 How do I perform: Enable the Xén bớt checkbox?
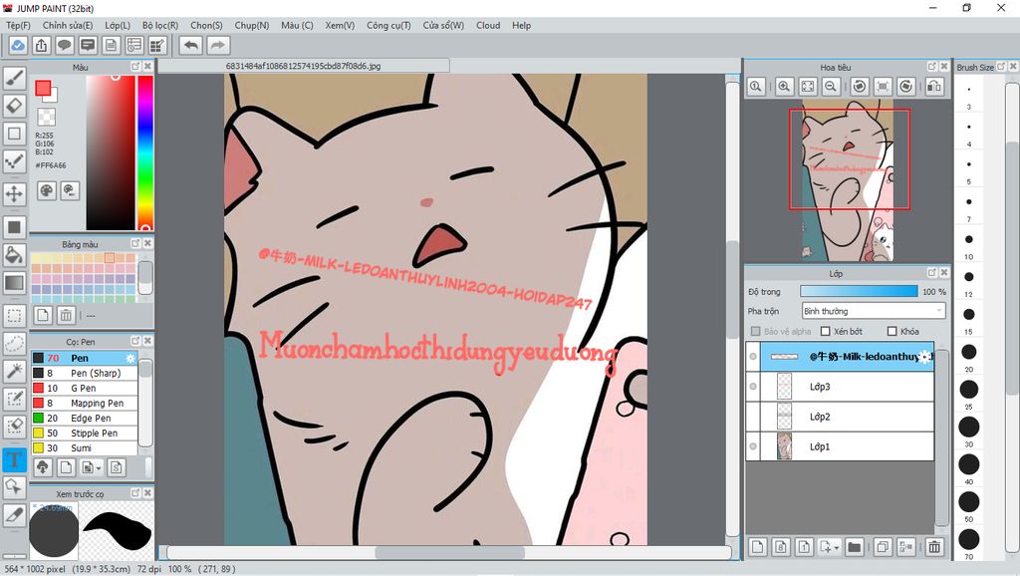826,331
